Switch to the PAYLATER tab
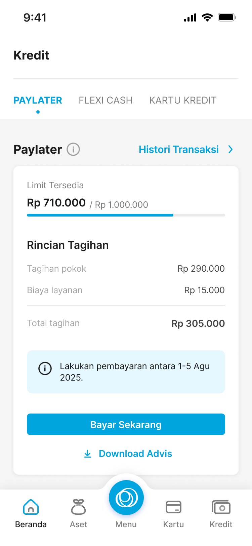The width and height of the screenshot is (252, 546). (38, 100)
